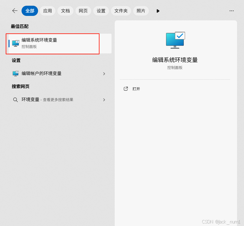244x226 pixels.
Task: Click the 最佳匹配 section heading
Action: 20,26
